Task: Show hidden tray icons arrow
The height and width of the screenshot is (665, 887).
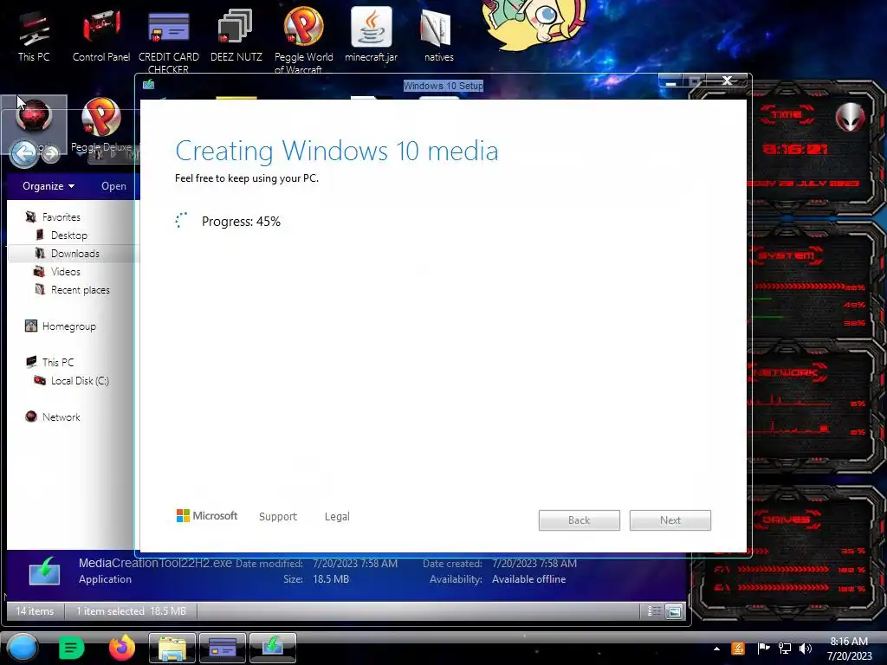Action: (716, 649)
